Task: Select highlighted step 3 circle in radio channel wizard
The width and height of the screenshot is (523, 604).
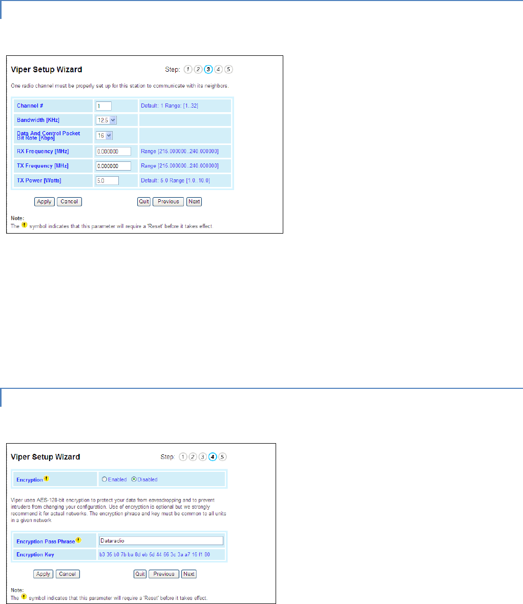Action: tap(208, 69)
